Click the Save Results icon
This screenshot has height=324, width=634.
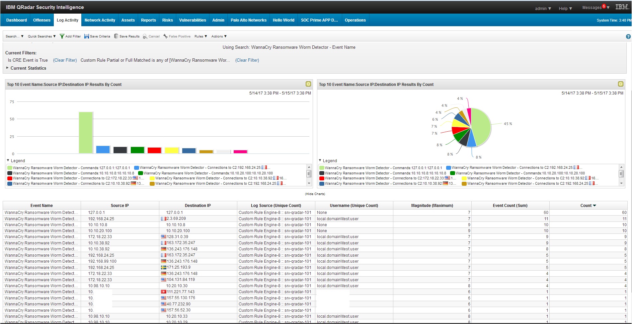coord(116,36)
